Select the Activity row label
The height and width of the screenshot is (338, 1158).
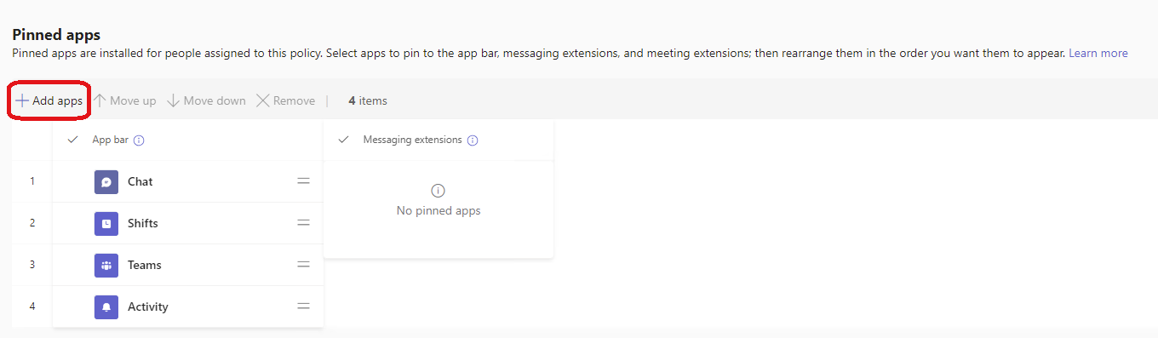148,306
